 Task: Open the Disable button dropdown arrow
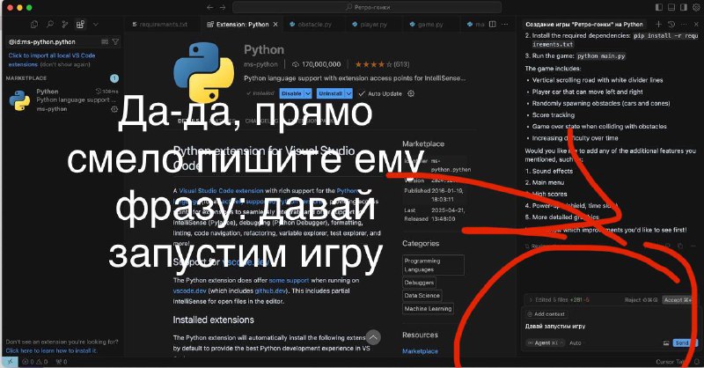point(308,93)
